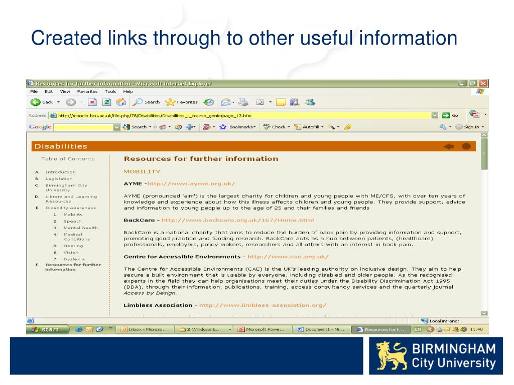Click the Windows start button

point(48,329)
